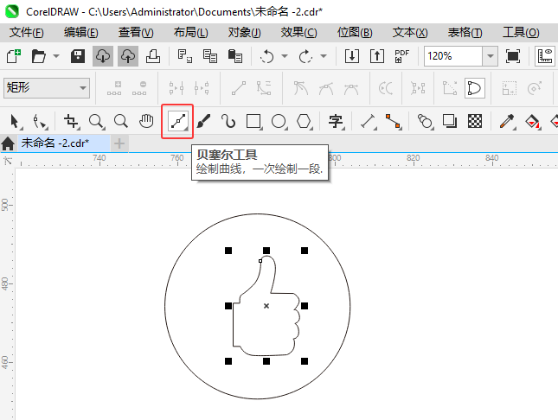Select the Blend circles tool

pyautogui.click(x=425, y=121)
